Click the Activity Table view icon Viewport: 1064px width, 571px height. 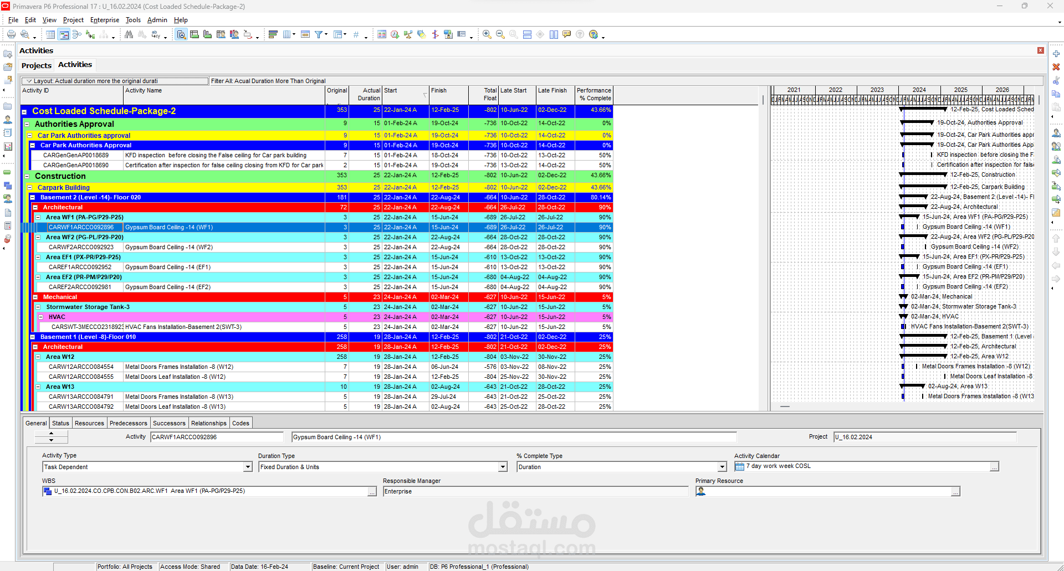pyautogui.click(x=50, y=34)
